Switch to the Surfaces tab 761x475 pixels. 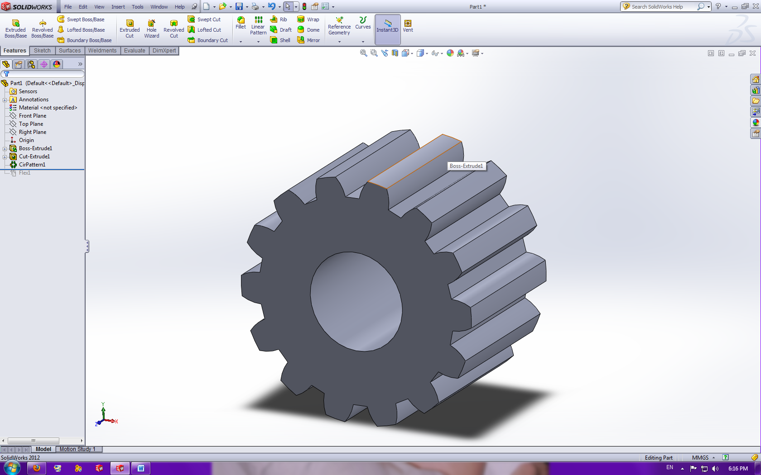pyautogui.click(x=70, y=51)
